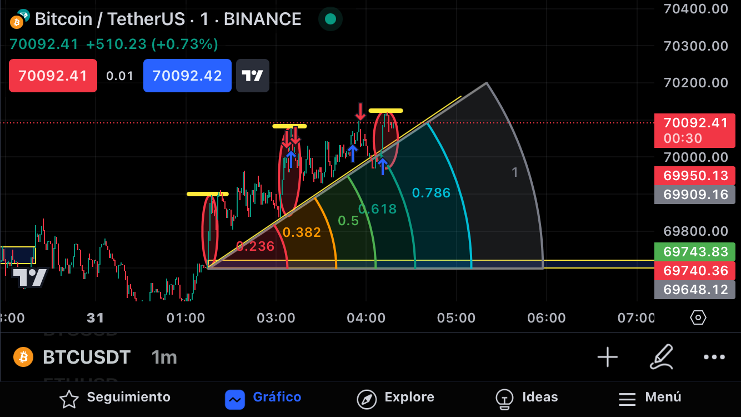Click the green 69743.83 price label
The width and height of the screenshot is (741, 417).
[x=694, y=252]
